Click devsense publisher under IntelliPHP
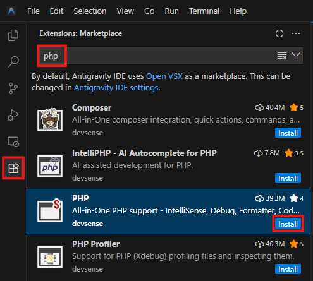 point(87,178)
